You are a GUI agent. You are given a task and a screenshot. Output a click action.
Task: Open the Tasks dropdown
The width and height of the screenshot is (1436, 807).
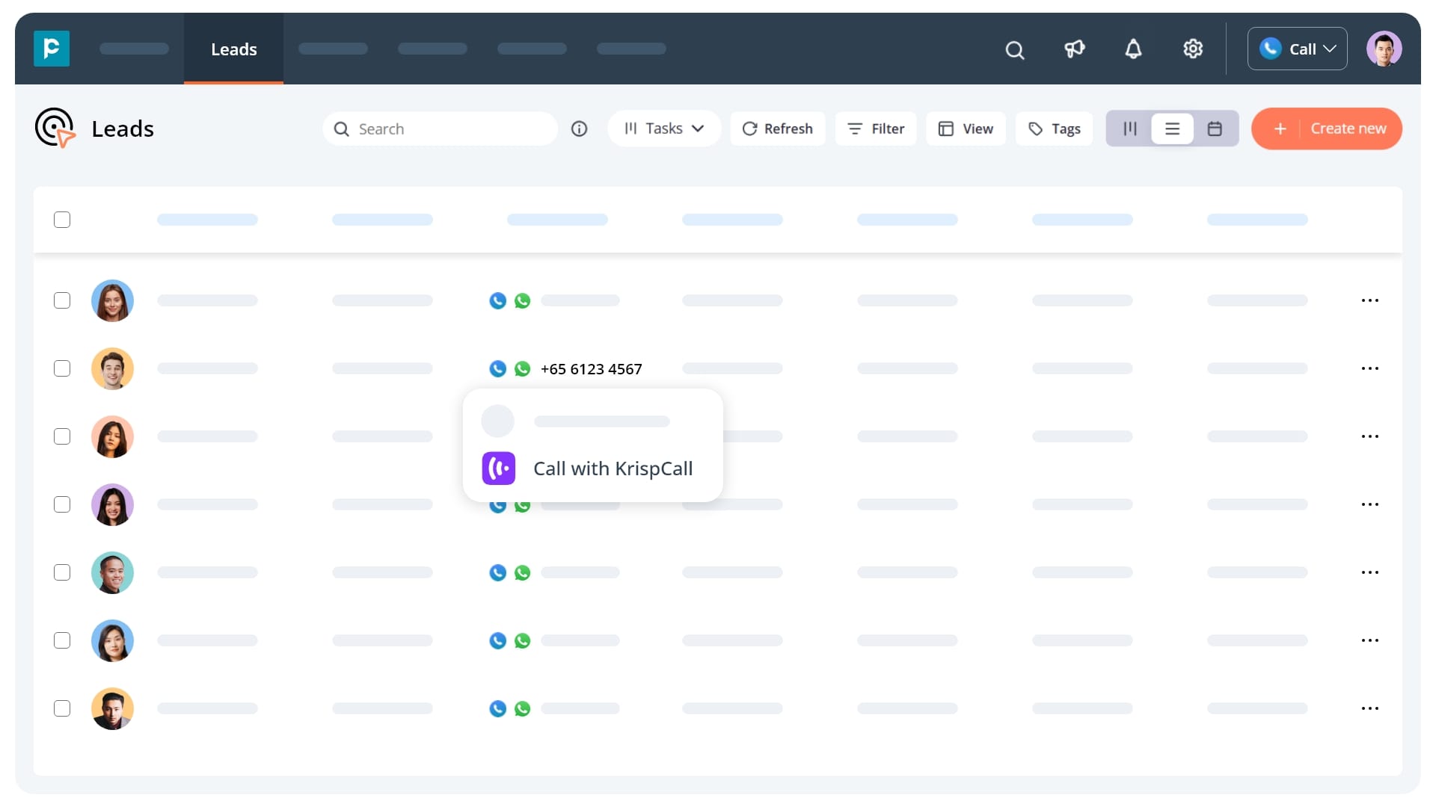click(663, 129)
